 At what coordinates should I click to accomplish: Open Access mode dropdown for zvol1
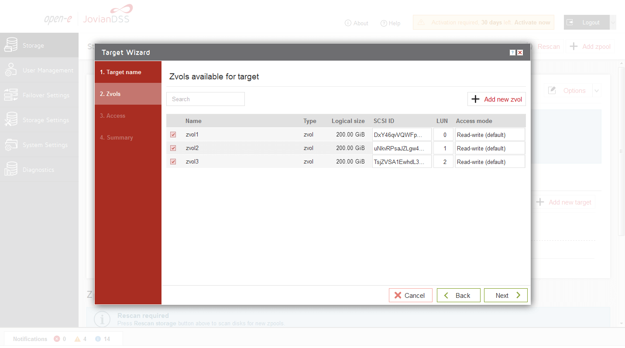click(x=490, y=135)
